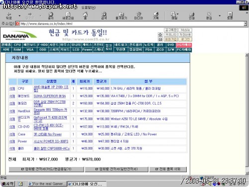This screenshot has height=187, width=249.
Task: Open the address bar dropdown arrow
Action: click(246, 24)
